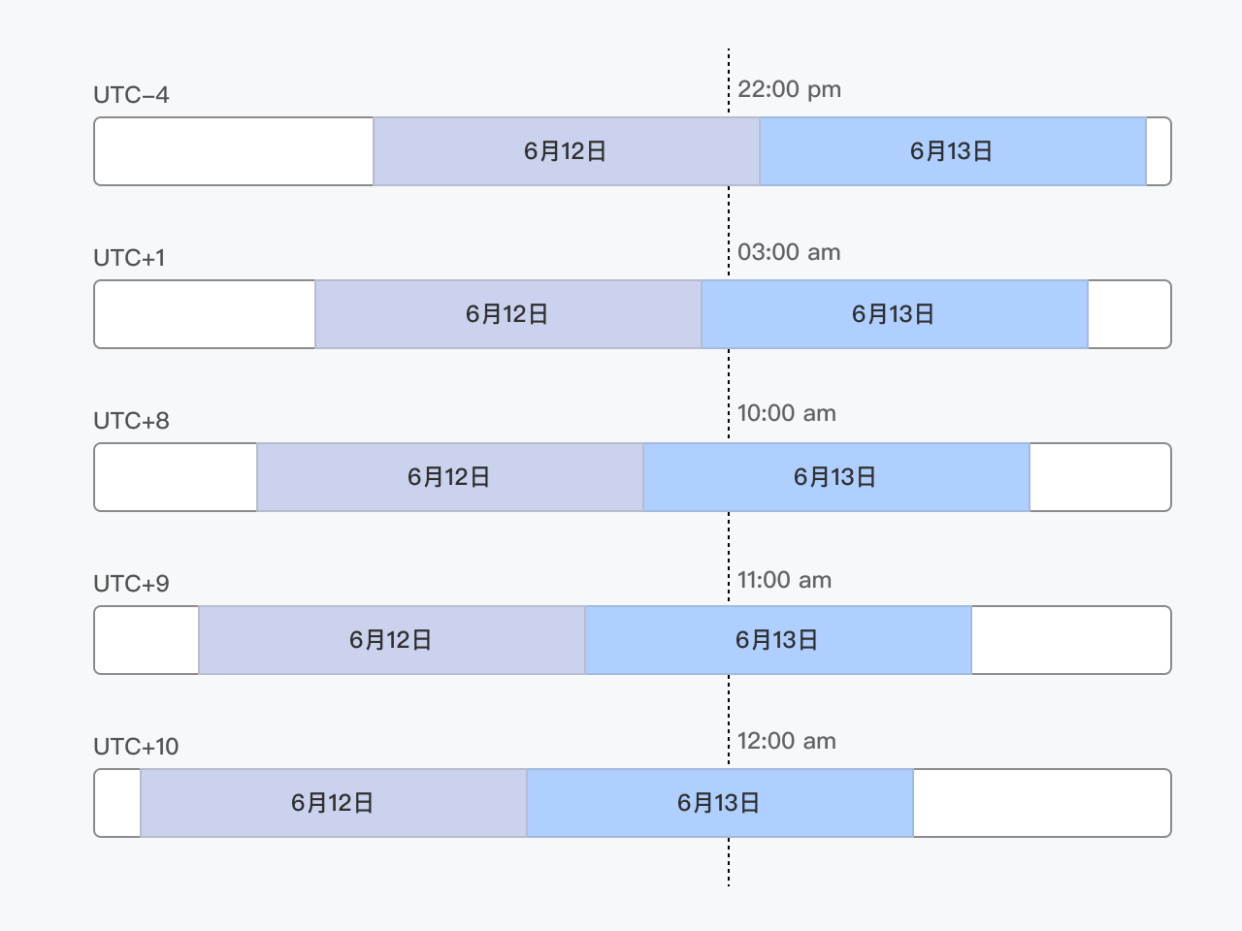Click the 10:00 am time label
Image resolution: width=1242 pixels, height=931 pixels.
(x=787, y=413)
